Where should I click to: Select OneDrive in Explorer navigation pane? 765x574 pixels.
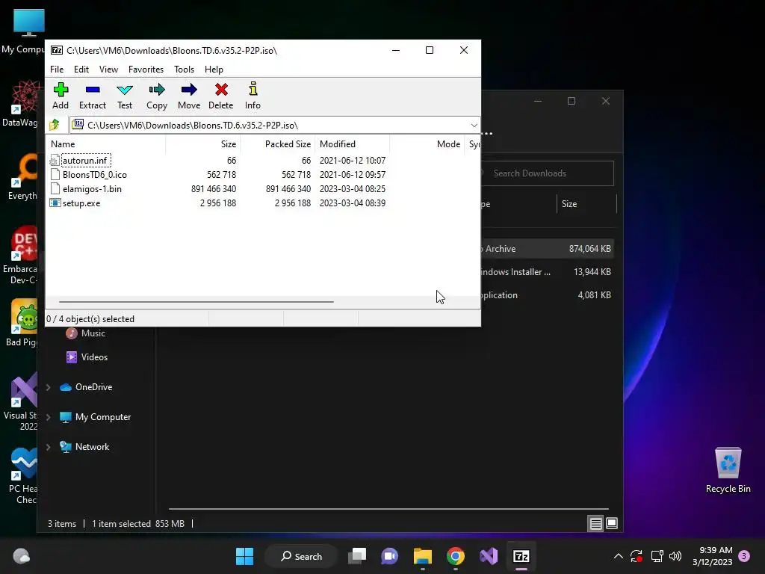tap(86, 387)
